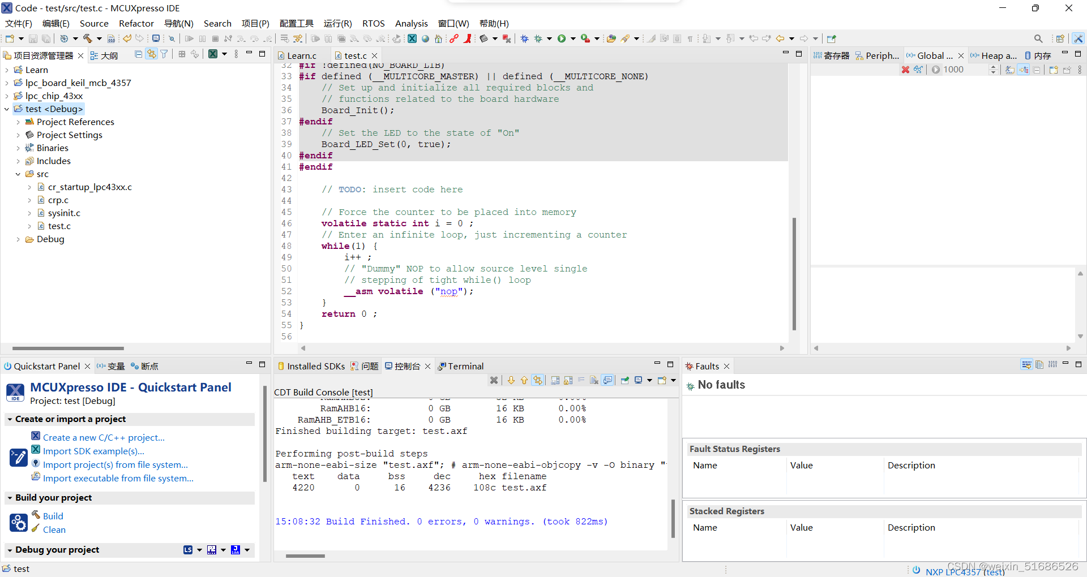
Task: Click the down arrow next-error icon in console
Action: click(511, 380)
